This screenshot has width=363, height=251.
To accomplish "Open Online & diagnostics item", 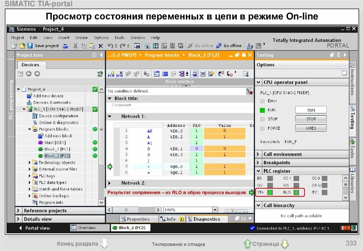I will click(x=56, y=123).
